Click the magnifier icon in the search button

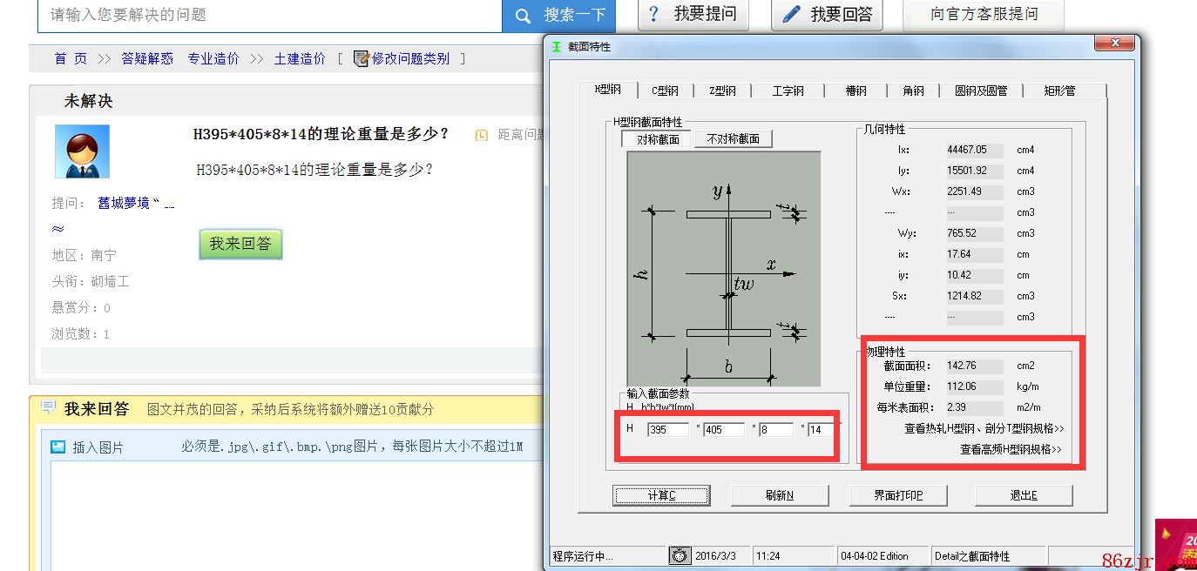click(523, 16)
